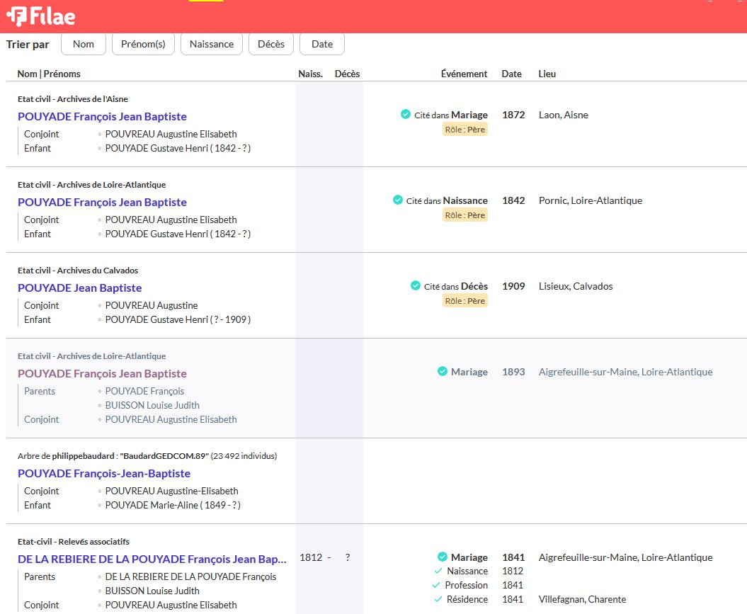Click parent "POUYADE François" in the 1893 record
Image resolution: width=747 pixels, height=614 pixels.
145,391
